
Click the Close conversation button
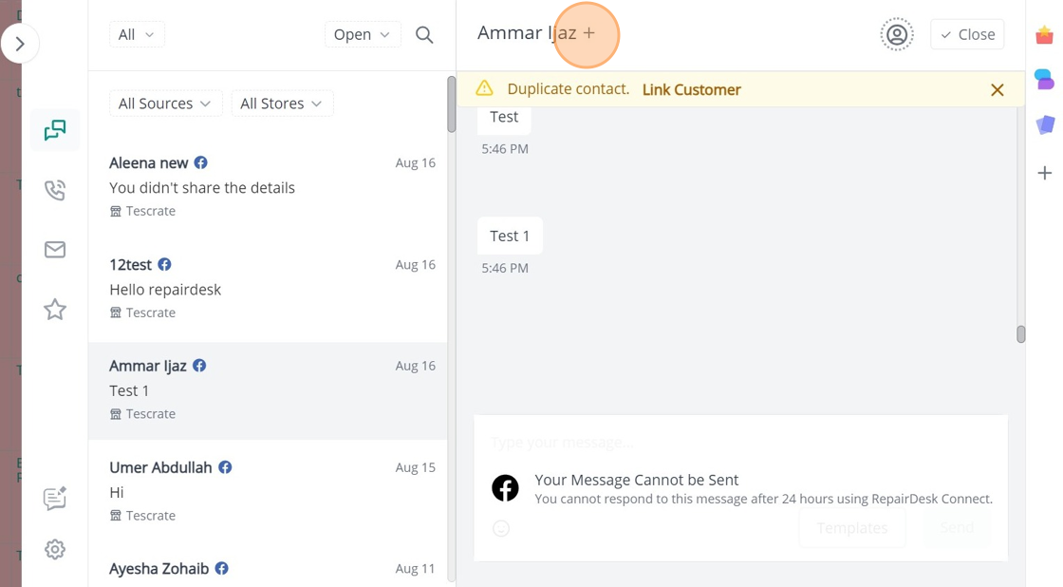967,34
